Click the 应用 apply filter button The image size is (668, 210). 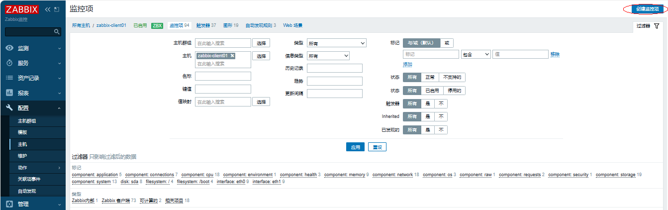pyautogui.click(x=355, y=147)
